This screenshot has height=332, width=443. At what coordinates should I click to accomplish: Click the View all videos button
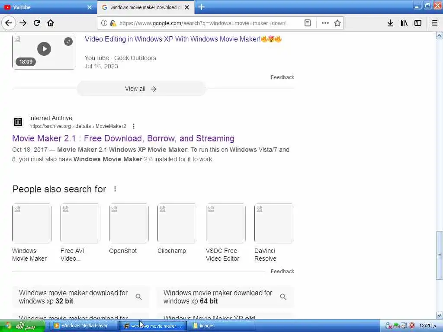tap(141, 89)
